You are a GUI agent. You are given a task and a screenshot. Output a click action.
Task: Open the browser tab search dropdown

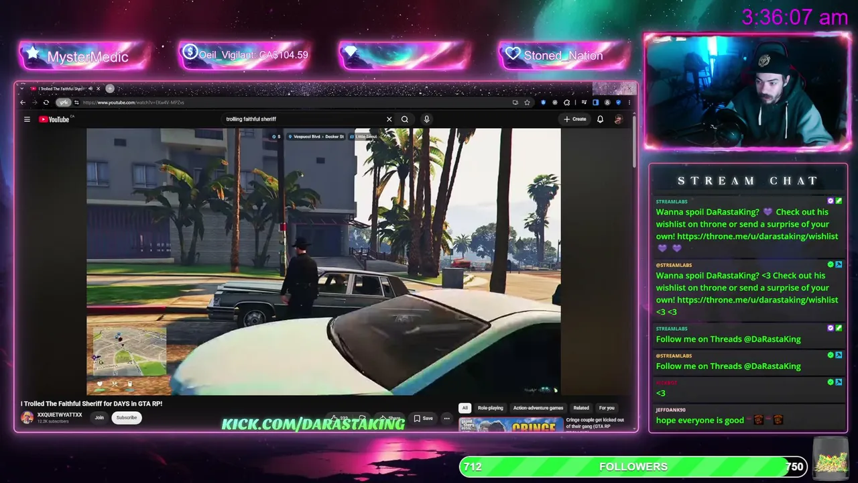(22, 89)
